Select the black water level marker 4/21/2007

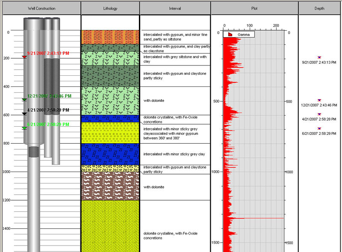[x=24, y=114]
